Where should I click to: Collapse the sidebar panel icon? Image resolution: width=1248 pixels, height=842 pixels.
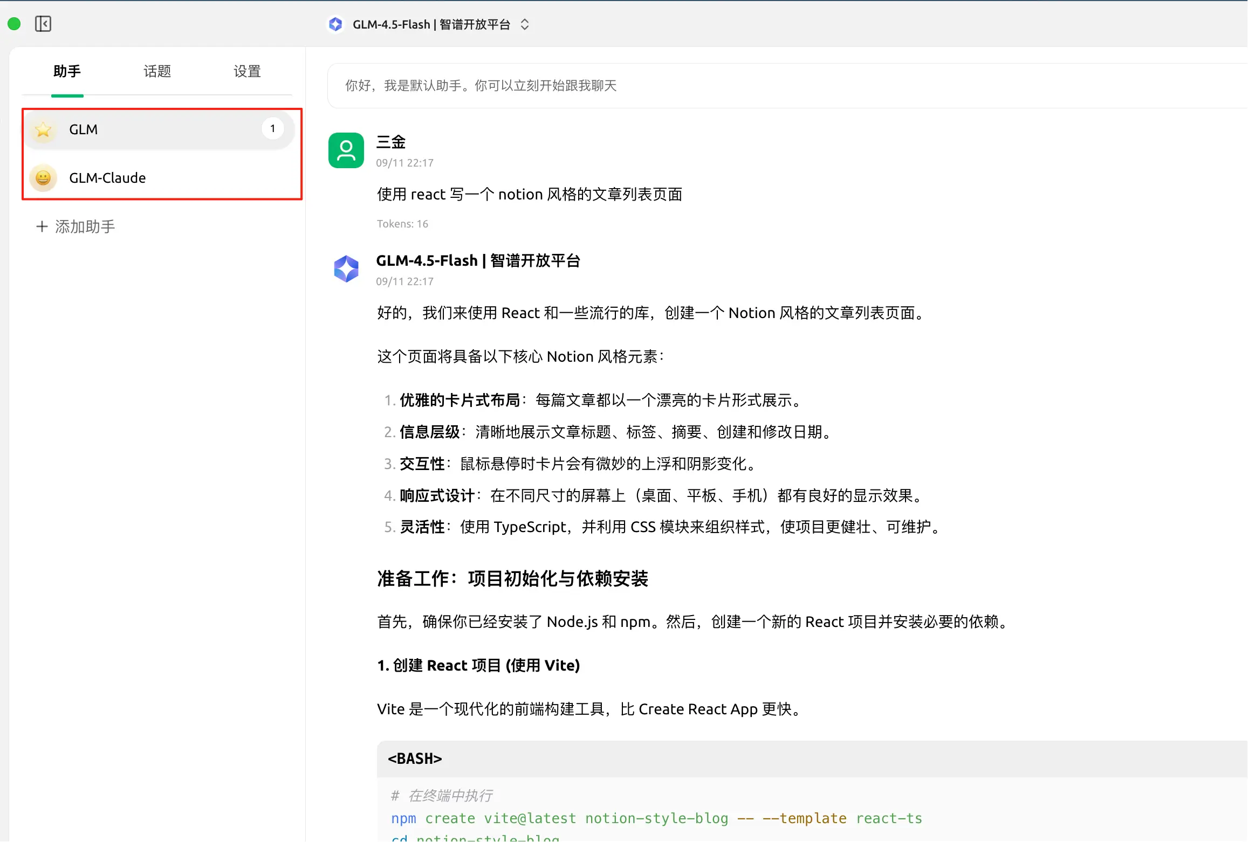(43, 24)
